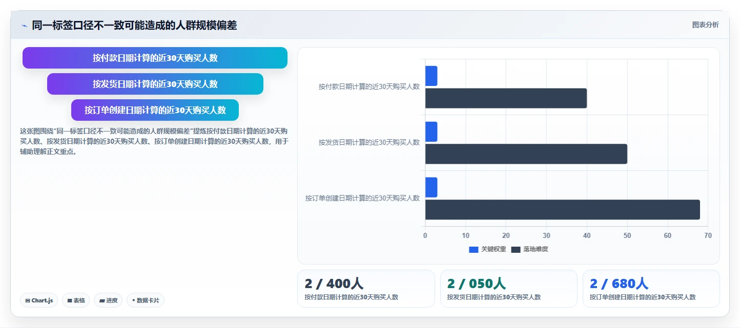Click the 图表分析 label in the header
This screenshot has width=740, height=328.
coord(705,25)
